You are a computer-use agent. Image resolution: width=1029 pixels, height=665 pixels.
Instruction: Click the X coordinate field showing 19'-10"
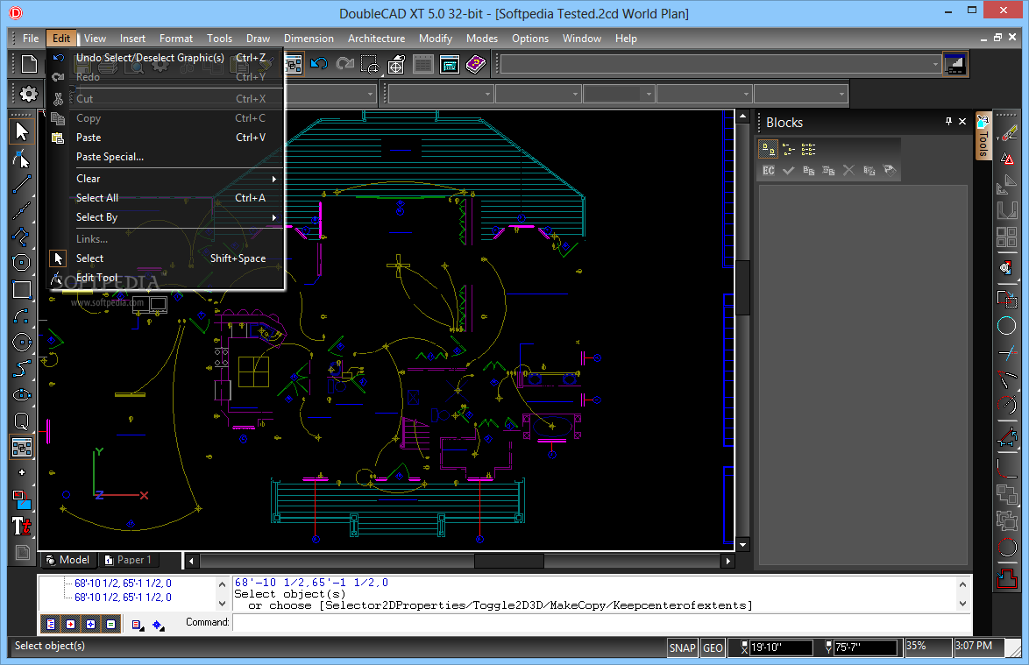pos(781,648)
